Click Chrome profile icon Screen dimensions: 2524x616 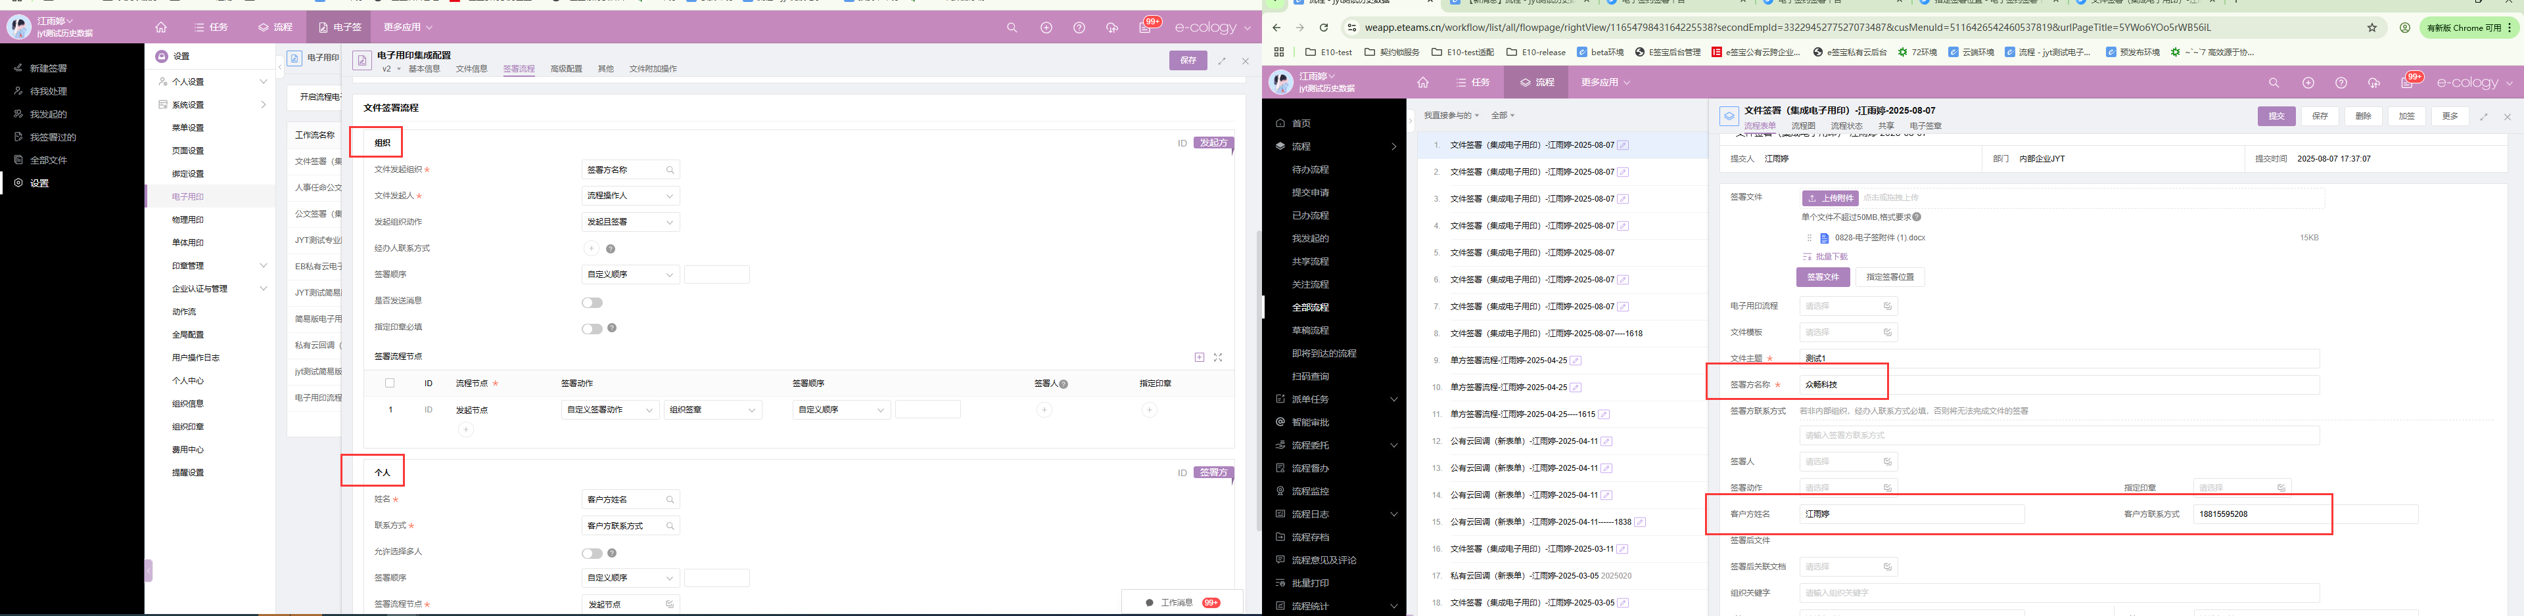click(2404, 28)
